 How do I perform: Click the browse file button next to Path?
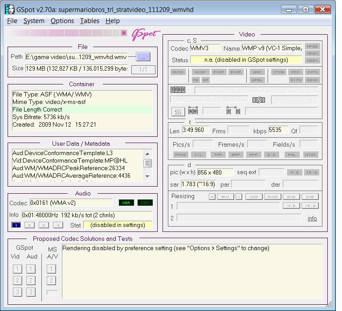point(143,57)
